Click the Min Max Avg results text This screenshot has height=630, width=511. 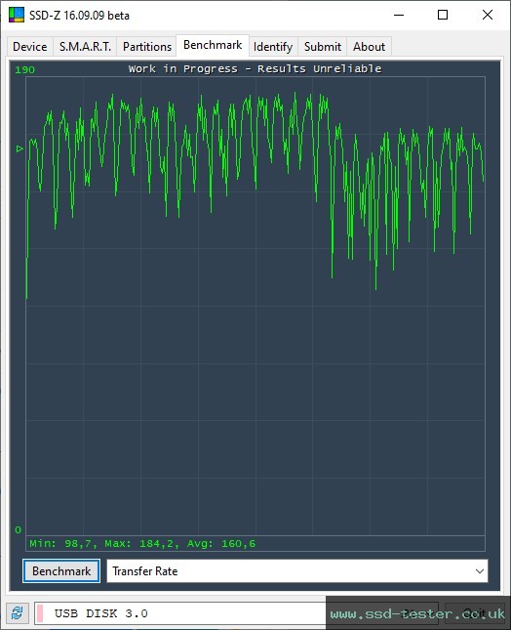[142, 544]
